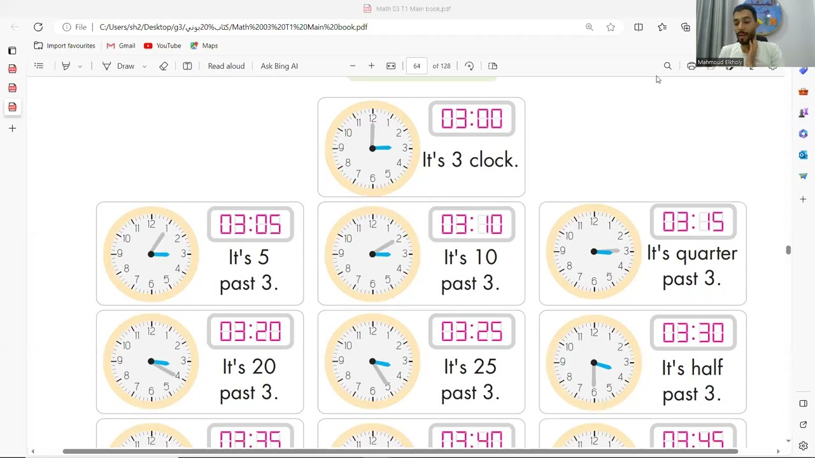This screenshot has height=458, width=815.
Task: Click the 'It's half past 3.' text
Action: 692,380
